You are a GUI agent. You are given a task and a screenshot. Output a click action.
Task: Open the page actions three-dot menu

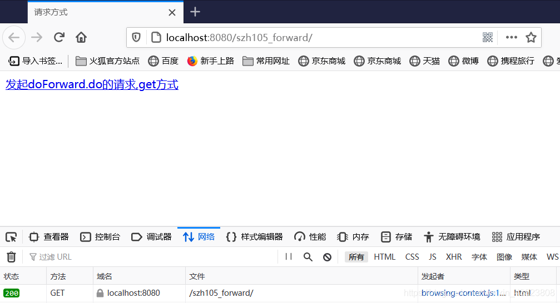(512, 37)
